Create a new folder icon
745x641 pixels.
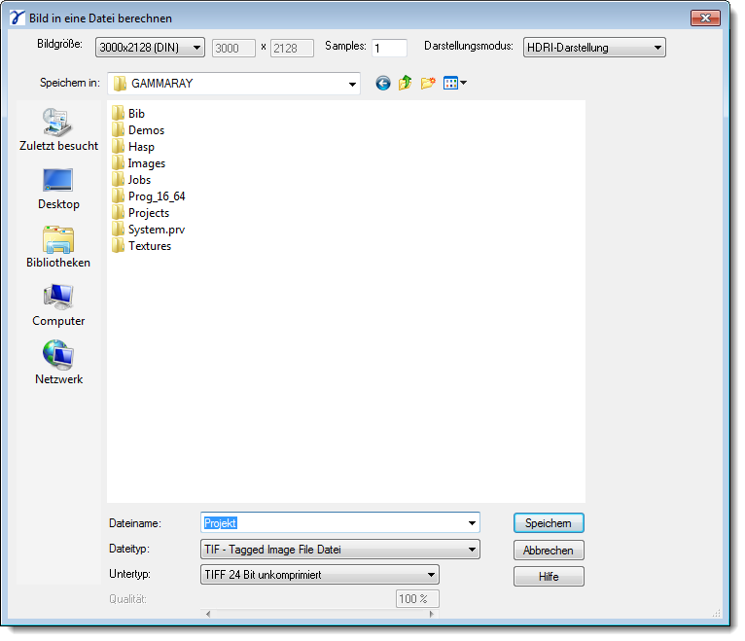(x=428, y=83)
